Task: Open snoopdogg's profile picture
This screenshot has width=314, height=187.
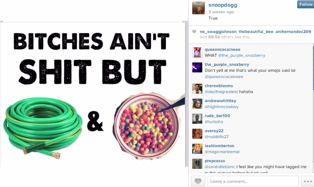Action: pos(199,8)
